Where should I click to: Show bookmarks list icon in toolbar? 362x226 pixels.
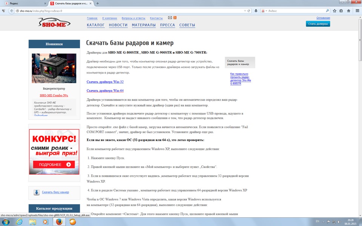[341, 11]
